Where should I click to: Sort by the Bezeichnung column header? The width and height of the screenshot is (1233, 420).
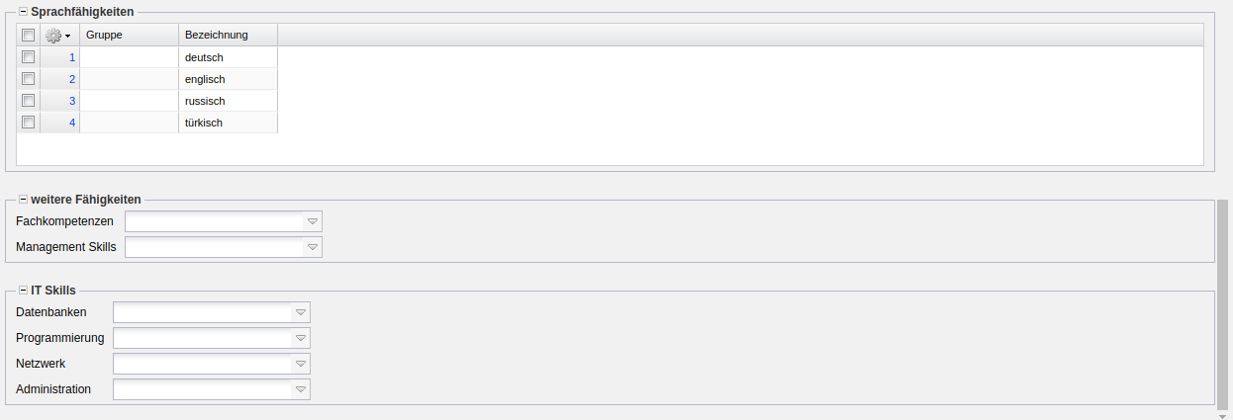click(227, 36)
